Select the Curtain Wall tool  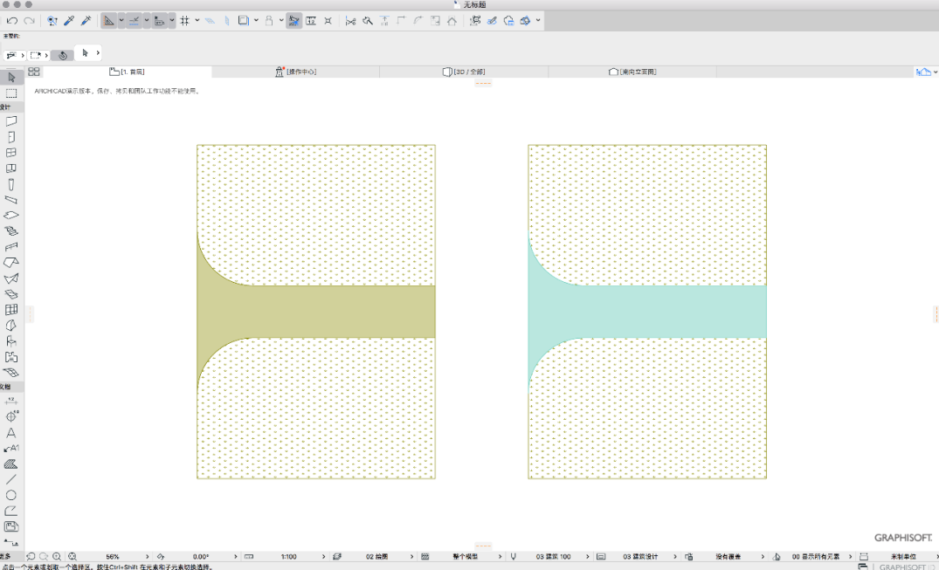pyautogui.click(x=11, y=310)
